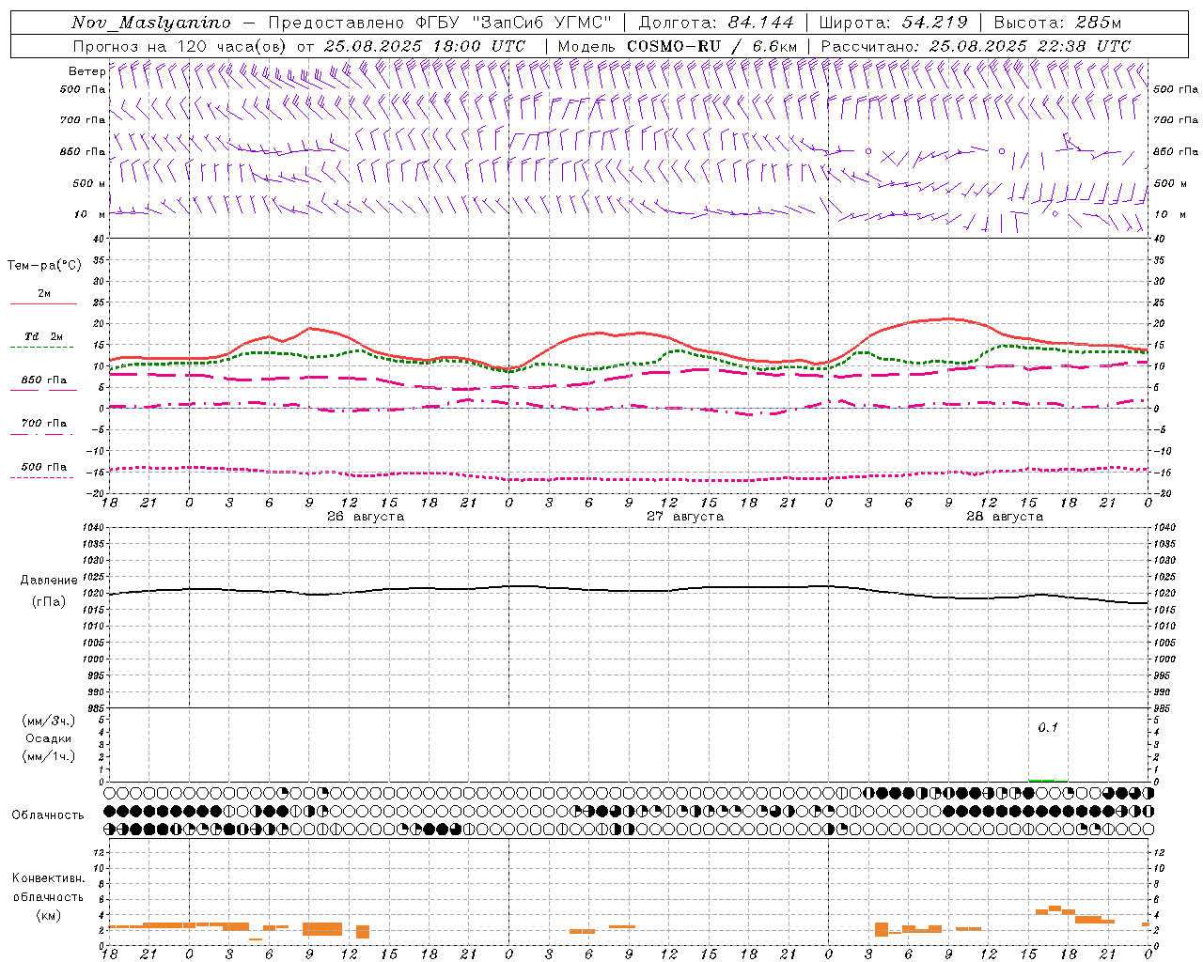1203x962 pixels.
Task: Click the (мм/1ч.) precipitation unit label
Action: point(49,756)
